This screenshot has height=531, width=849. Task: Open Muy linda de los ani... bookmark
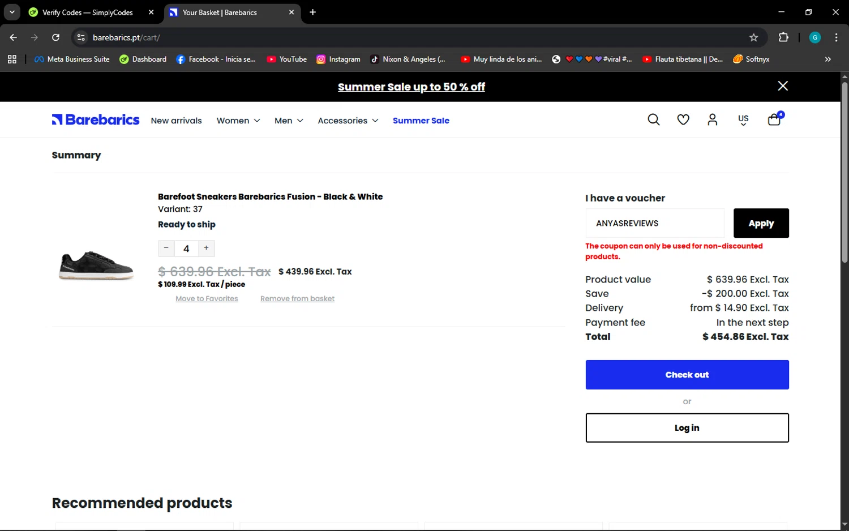point(501,59)
